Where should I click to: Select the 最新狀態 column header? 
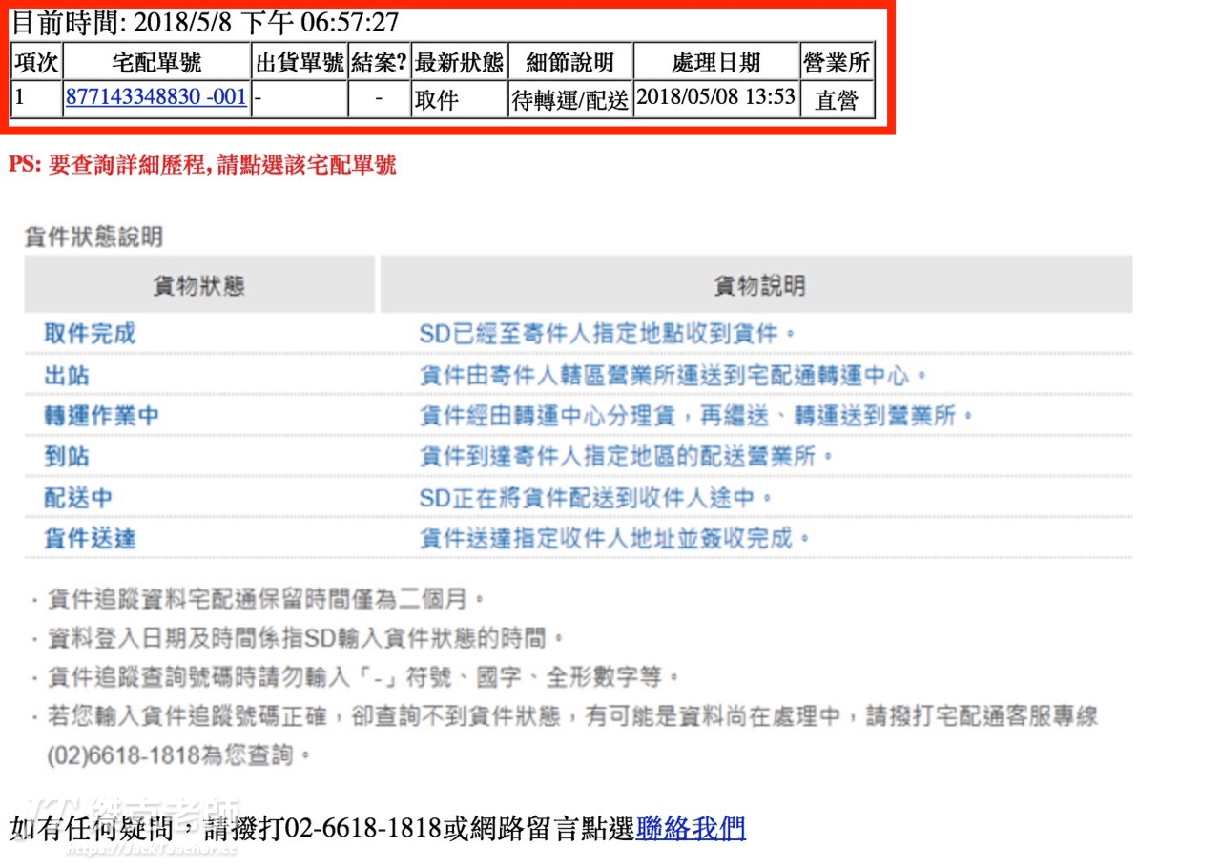click(459, 63)
